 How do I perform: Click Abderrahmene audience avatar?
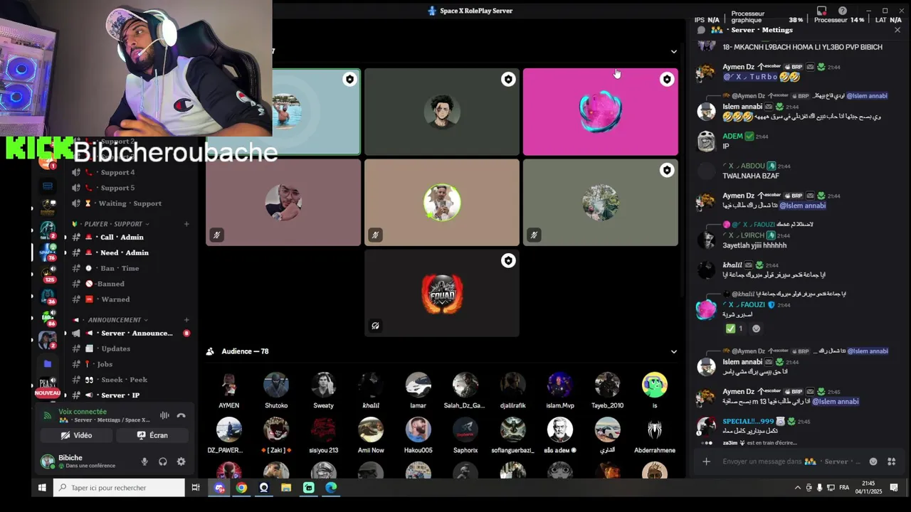pos(655,430)
